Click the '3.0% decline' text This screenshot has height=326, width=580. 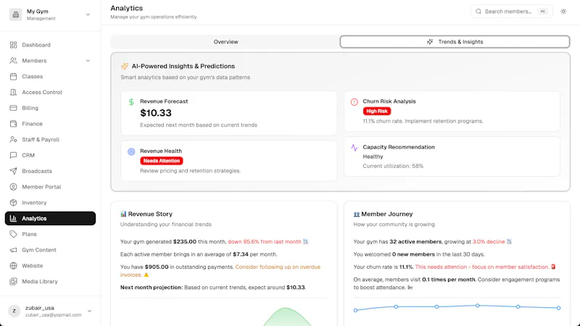[x=489, y=241]
